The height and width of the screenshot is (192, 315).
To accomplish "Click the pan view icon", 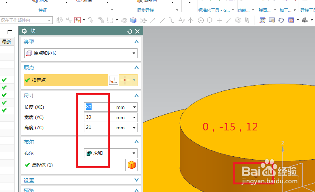I will tap(272, 20).
